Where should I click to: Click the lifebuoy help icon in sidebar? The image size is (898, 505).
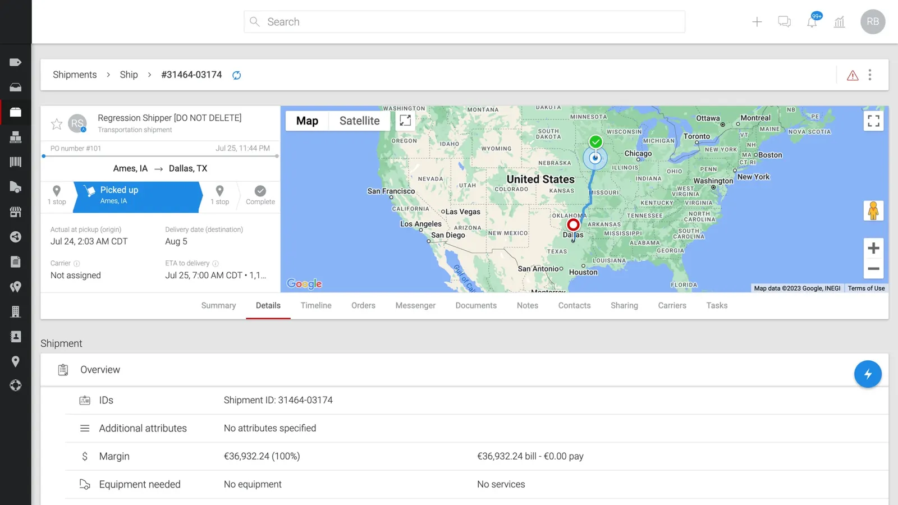tap(16, 385)
